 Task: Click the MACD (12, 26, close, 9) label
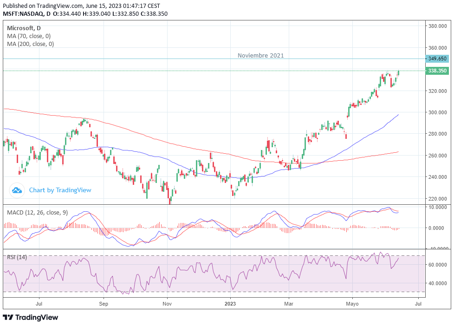click(37, 213)
